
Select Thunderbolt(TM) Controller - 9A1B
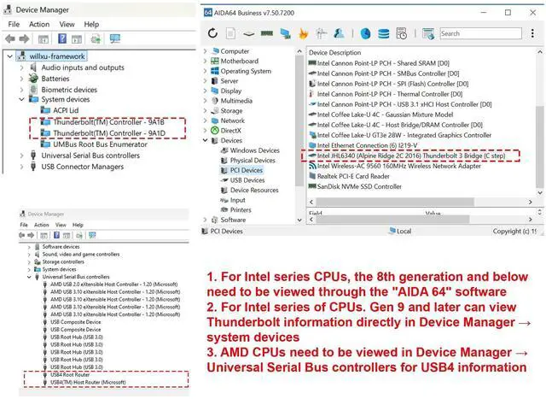[108, 122]
